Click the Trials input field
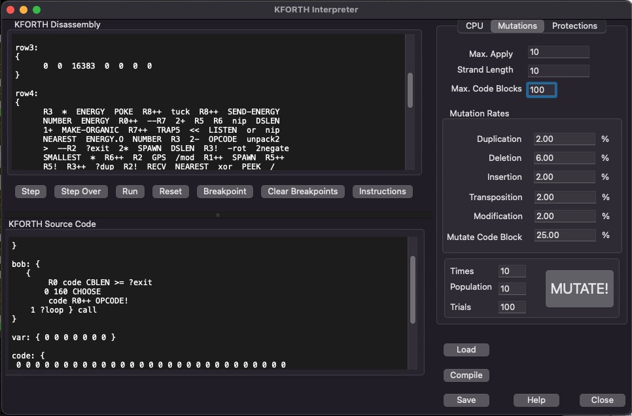Viewport: 632px width, 416px height. click(x=512, y=307)
